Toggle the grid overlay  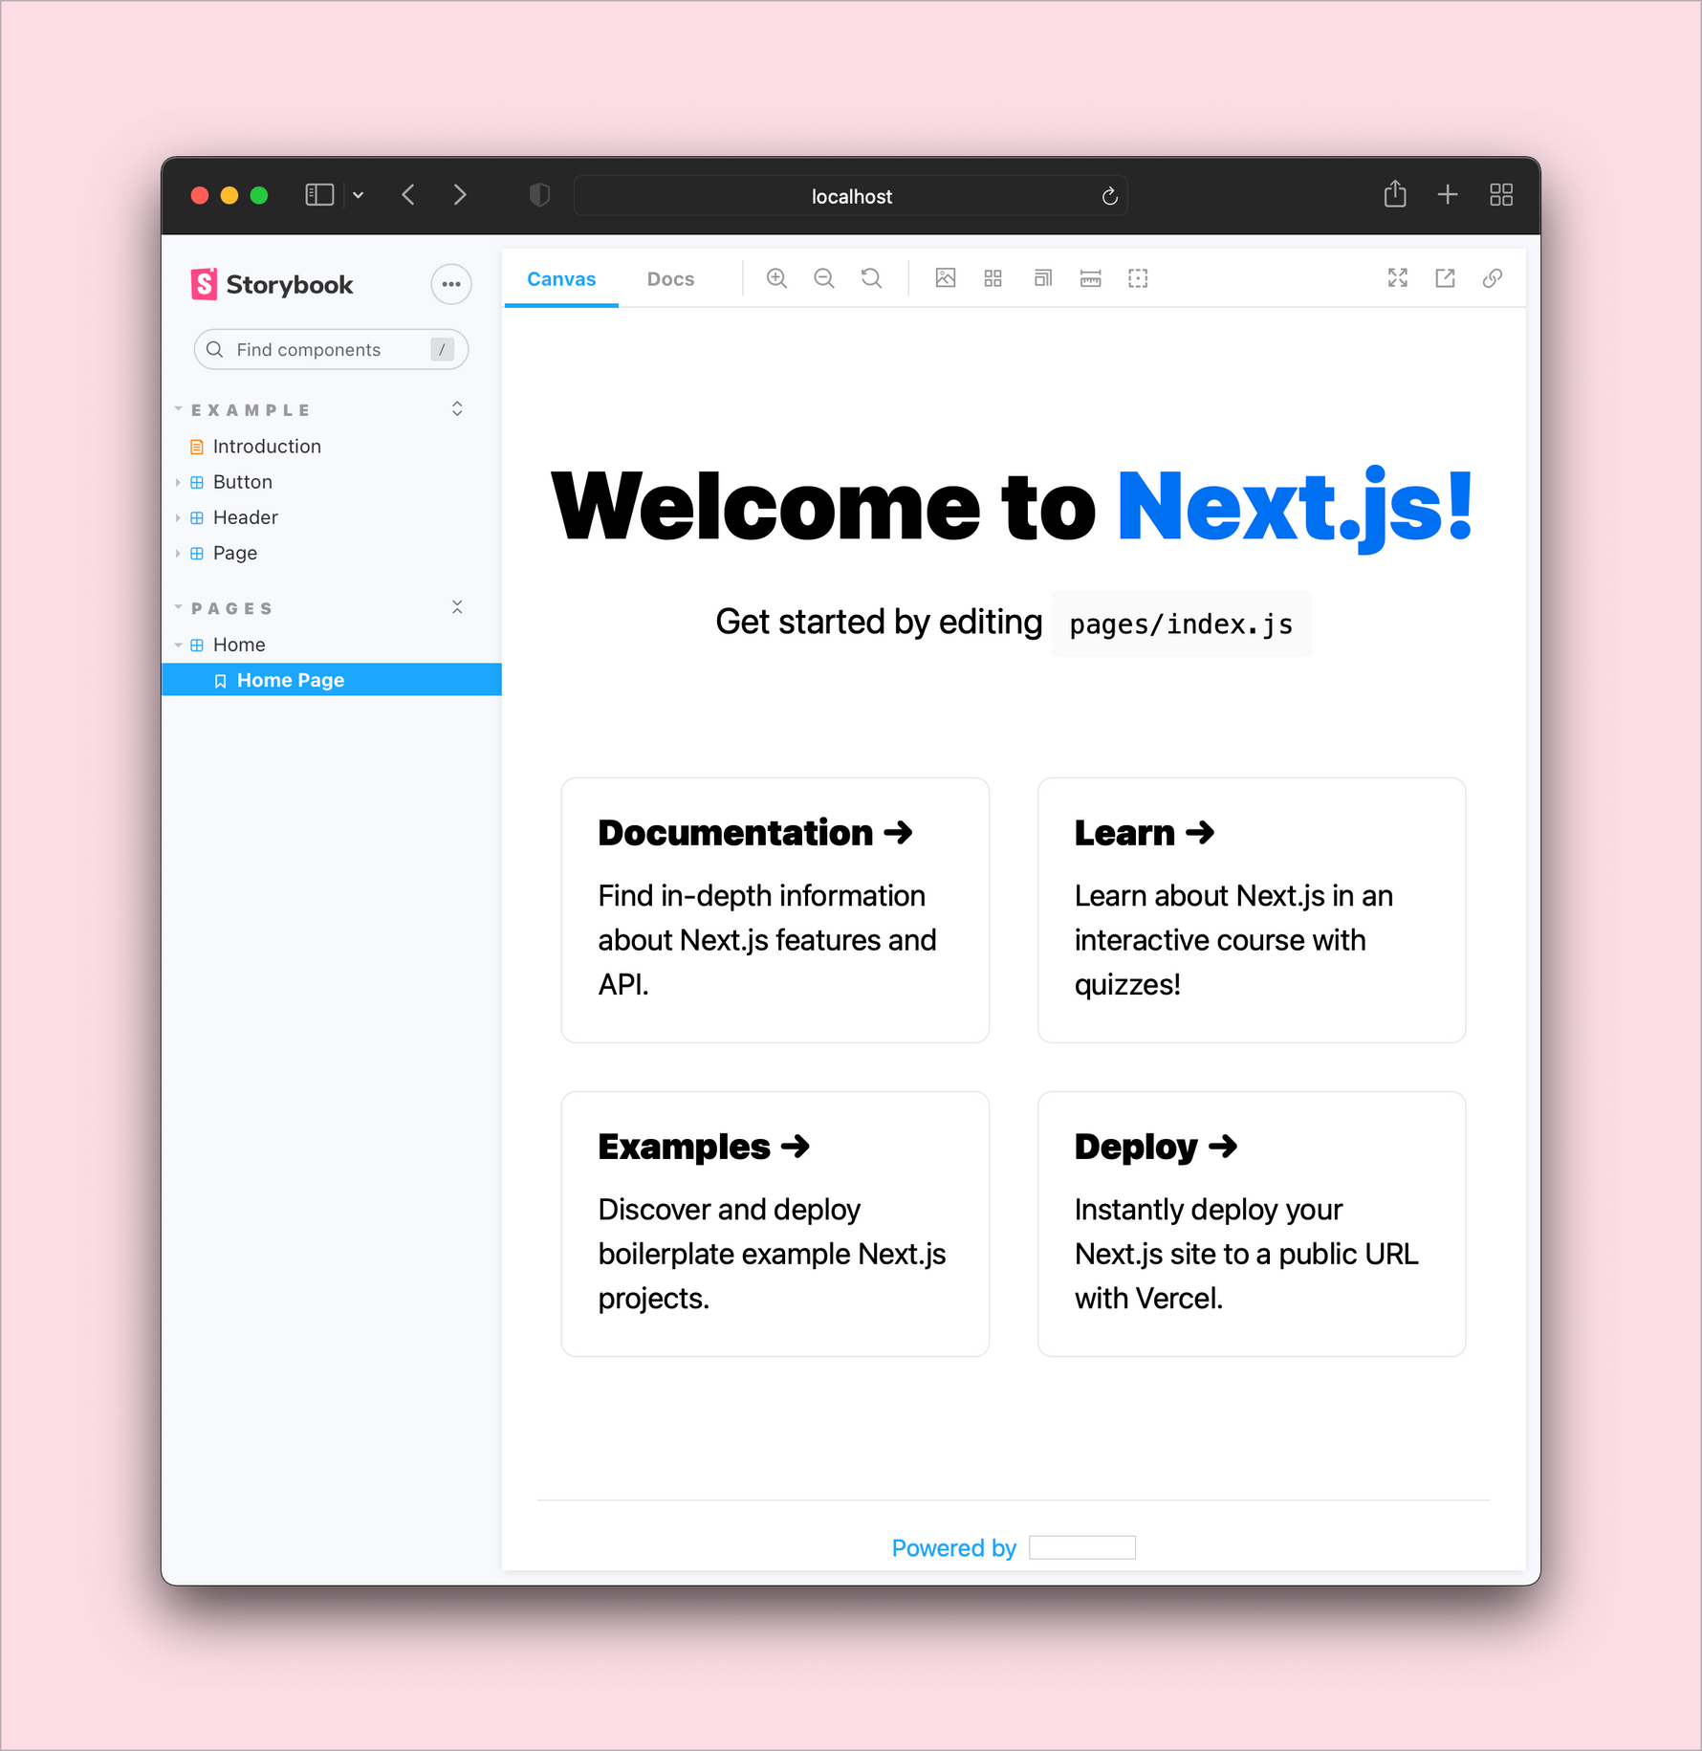point(993,278)
